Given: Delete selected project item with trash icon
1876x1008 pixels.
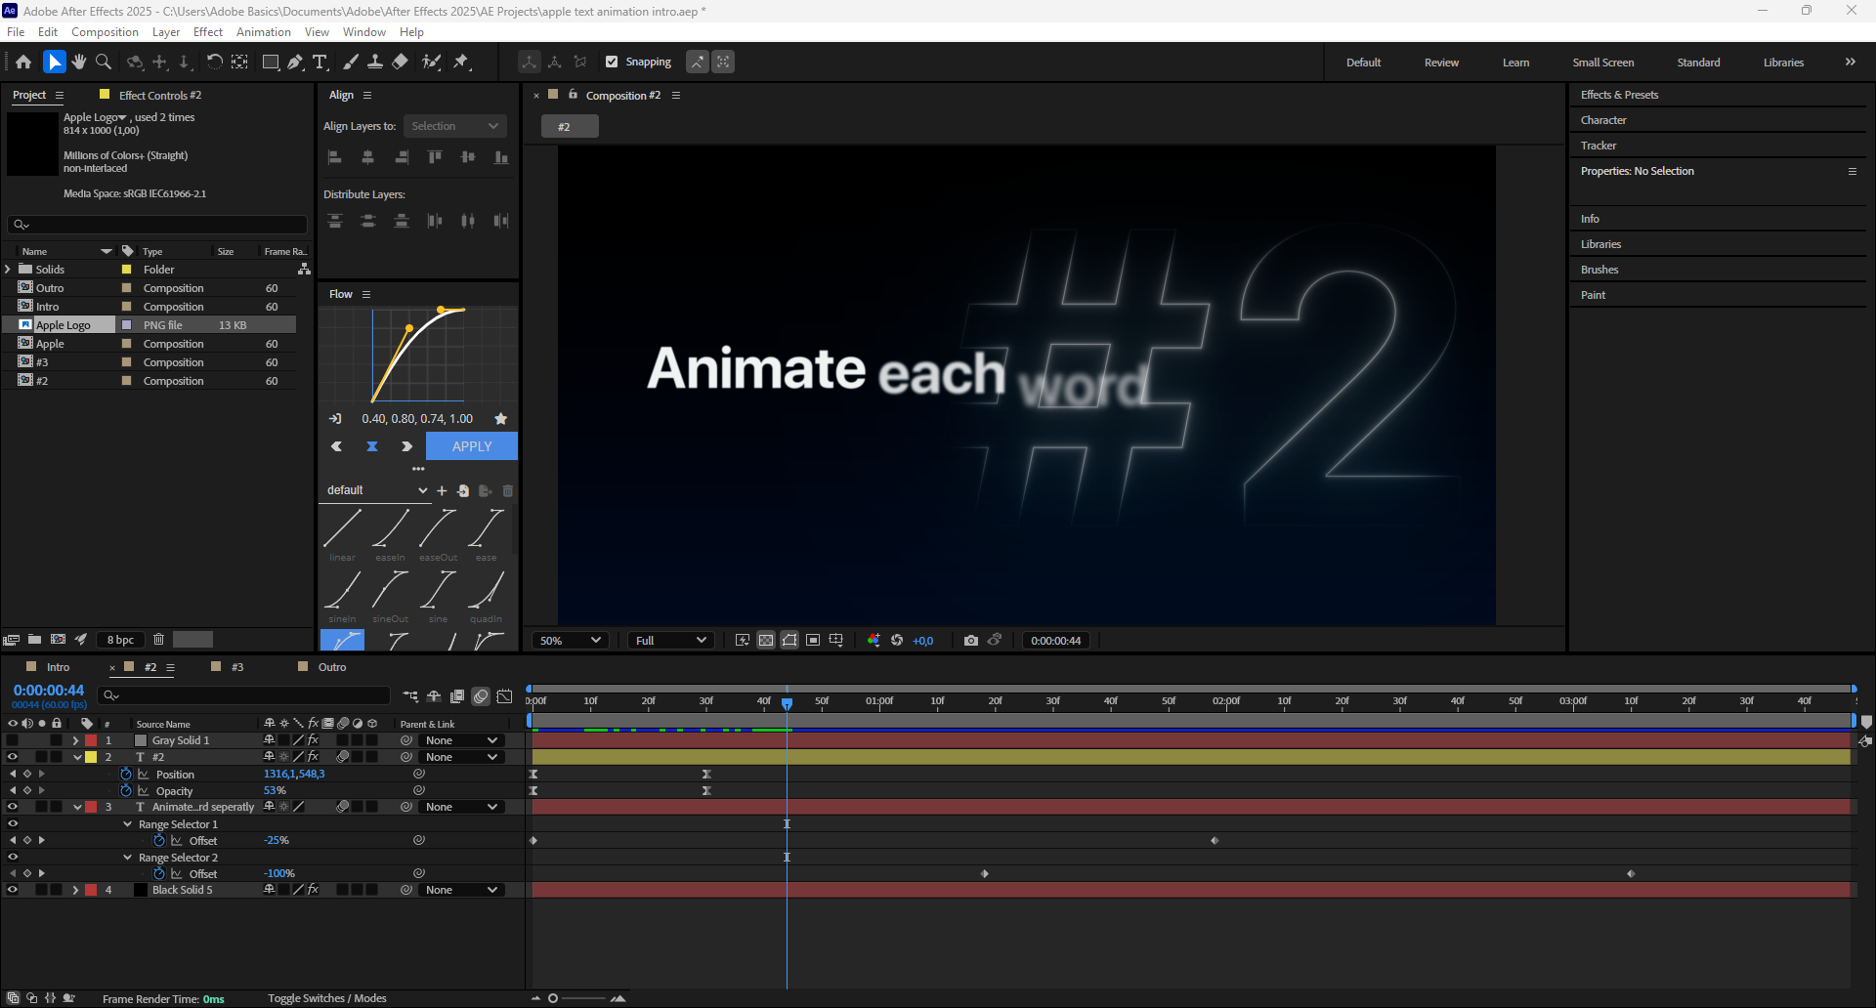Looking at the screenshot, I should tap(158, 640).
